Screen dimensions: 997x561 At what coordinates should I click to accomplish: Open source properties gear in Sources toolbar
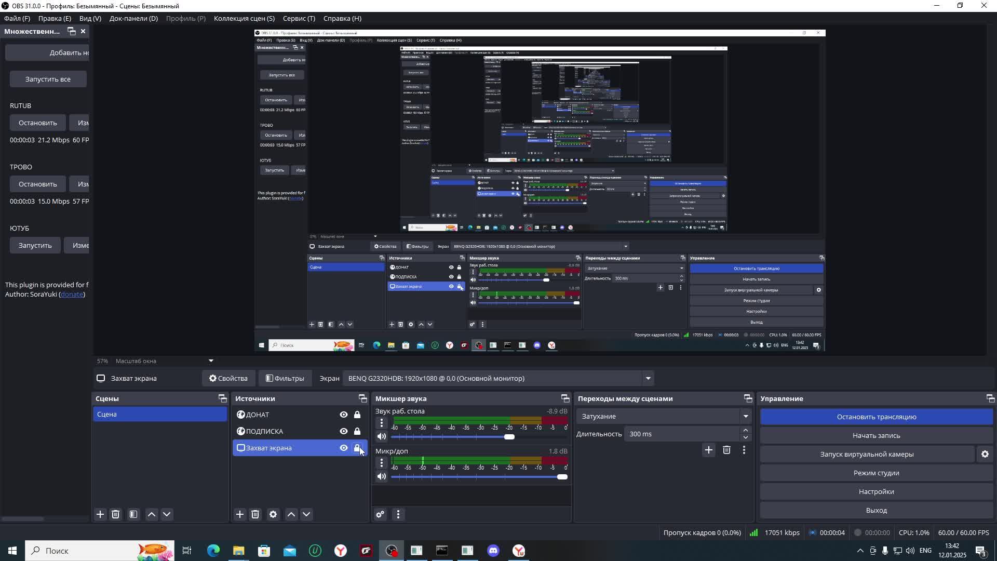(x=273, y=514)
